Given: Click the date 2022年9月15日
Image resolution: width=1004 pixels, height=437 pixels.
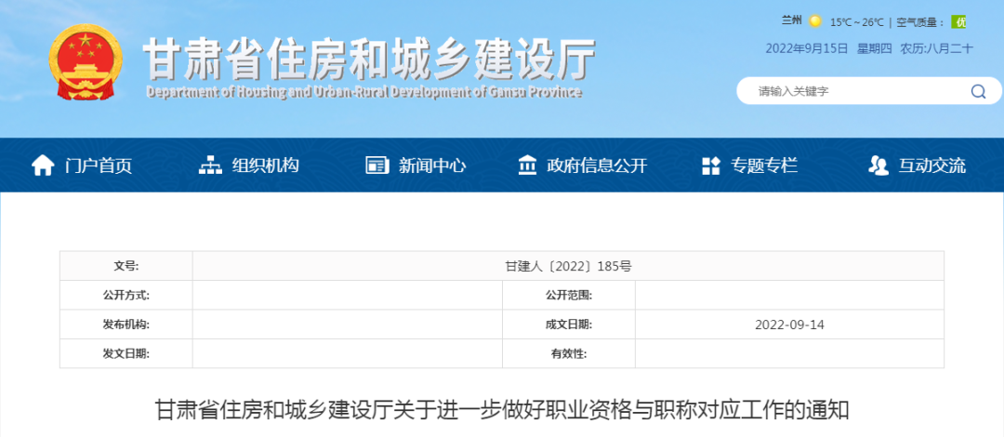Looking at the screenshot, I should coord(807,48).
